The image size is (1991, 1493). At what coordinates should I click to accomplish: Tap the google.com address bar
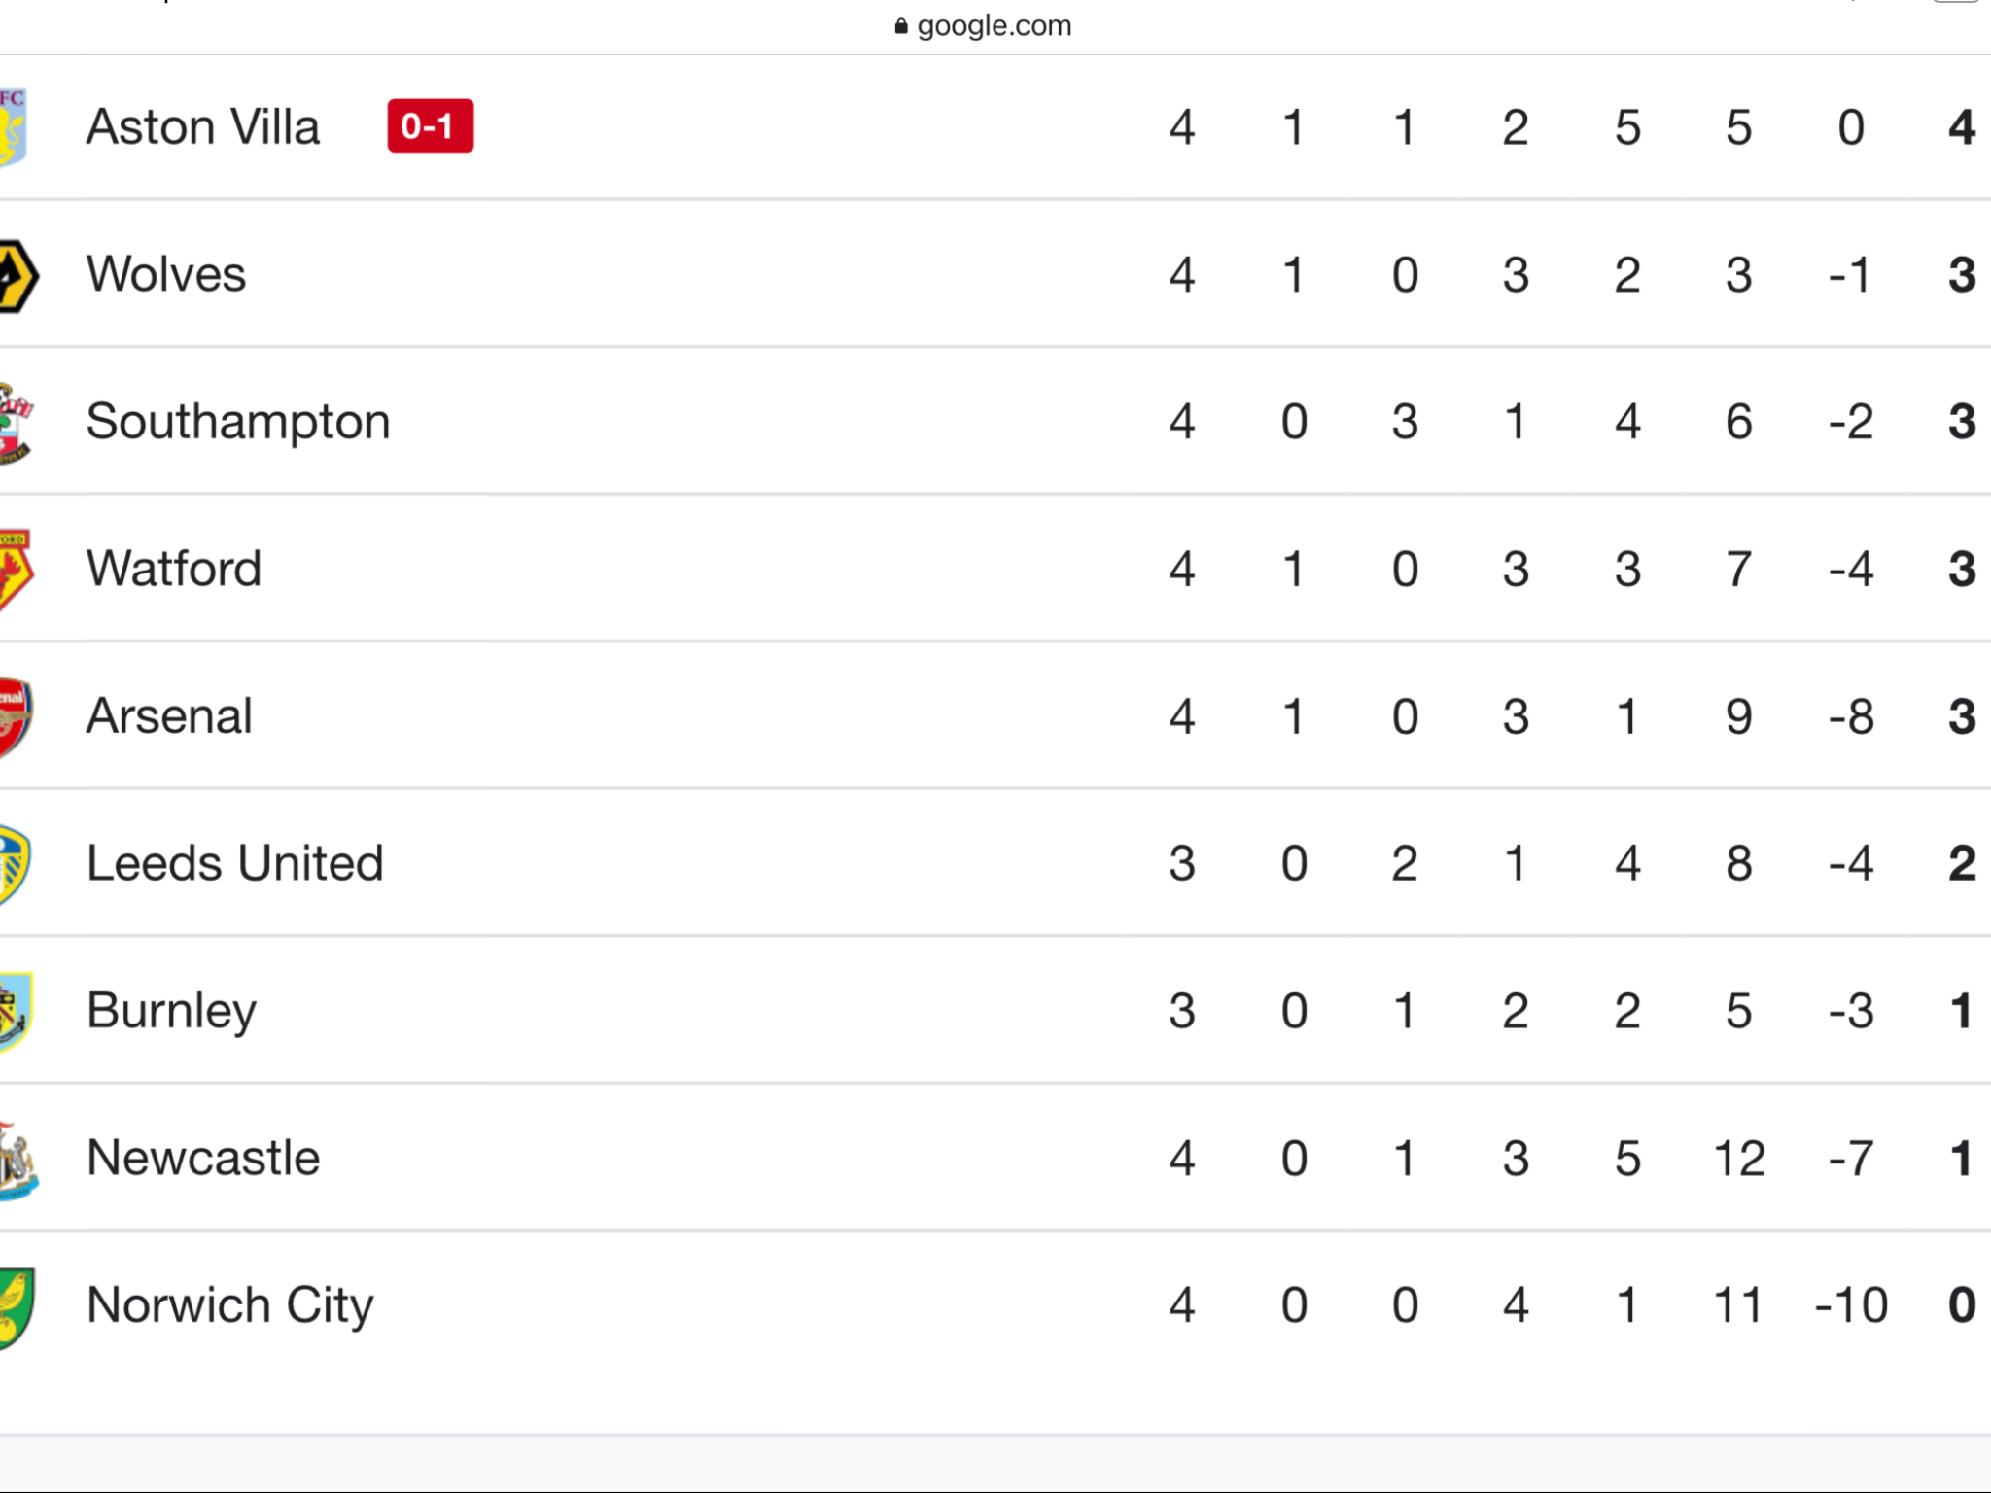(984, 26)
